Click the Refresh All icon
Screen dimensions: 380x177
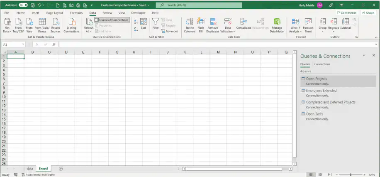coord(89,22)
